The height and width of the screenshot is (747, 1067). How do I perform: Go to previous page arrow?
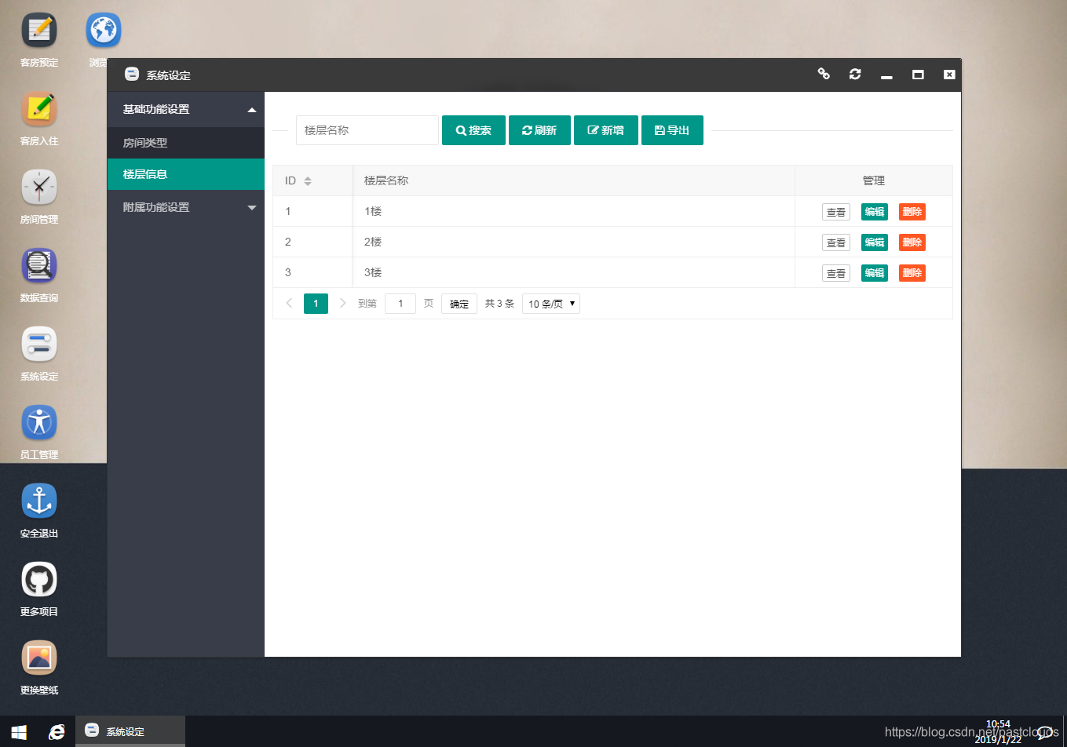pyautogui.click(x=289, y=303)
